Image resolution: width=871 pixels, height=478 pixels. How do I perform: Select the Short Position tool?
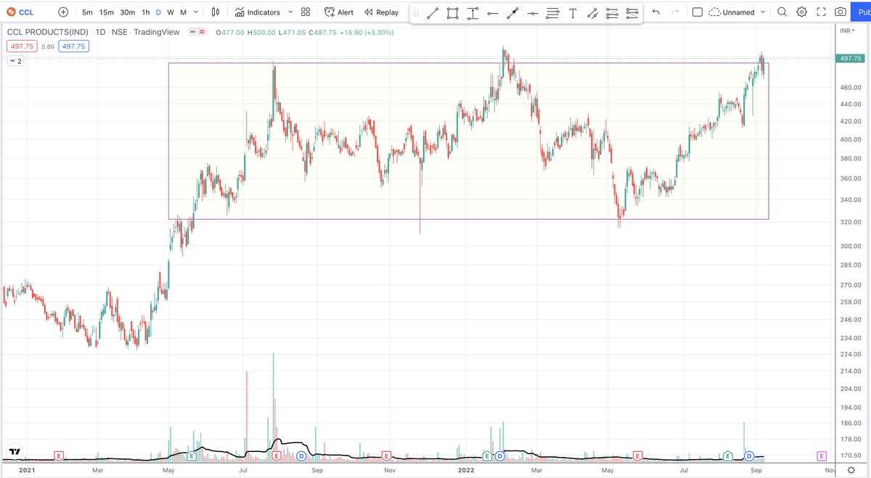pos(632,13)
